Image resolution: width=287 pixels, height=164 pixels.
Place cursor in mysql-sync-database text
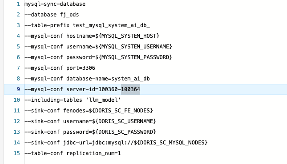[55, 4]
